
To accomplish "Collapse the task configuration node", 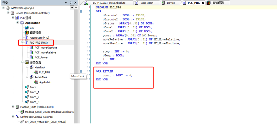I will point(22,62).
